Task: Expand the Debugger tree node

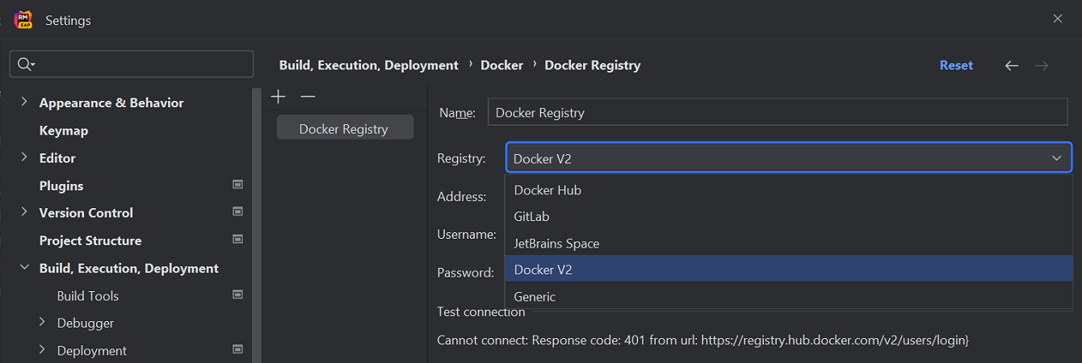Action: (42, 323)
